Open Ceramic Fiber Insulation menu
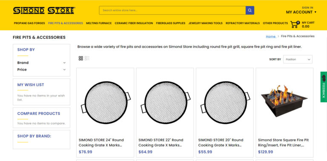327x161 pixels. [x=134, y=23]
